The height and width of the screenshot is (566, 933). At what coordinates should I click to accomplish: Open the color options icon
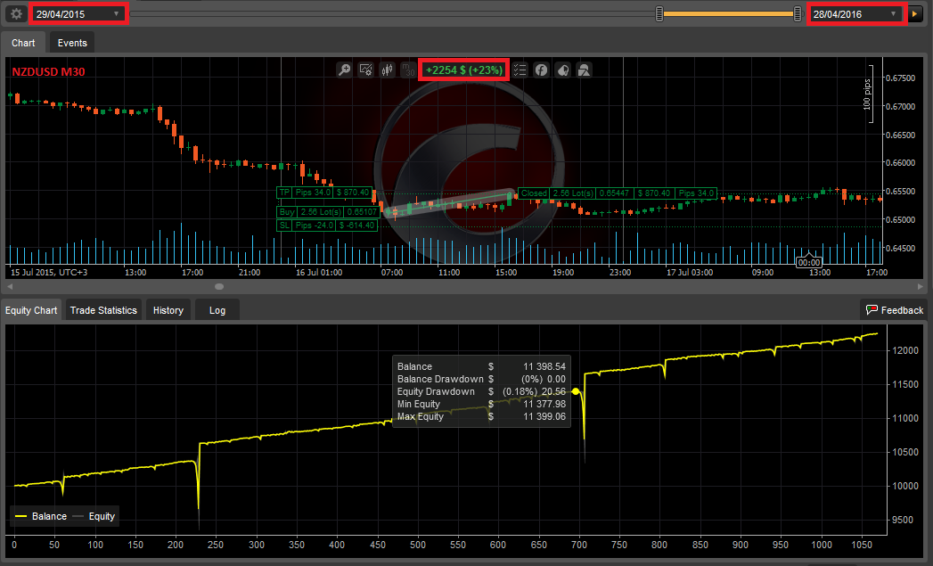pos(563,70)
